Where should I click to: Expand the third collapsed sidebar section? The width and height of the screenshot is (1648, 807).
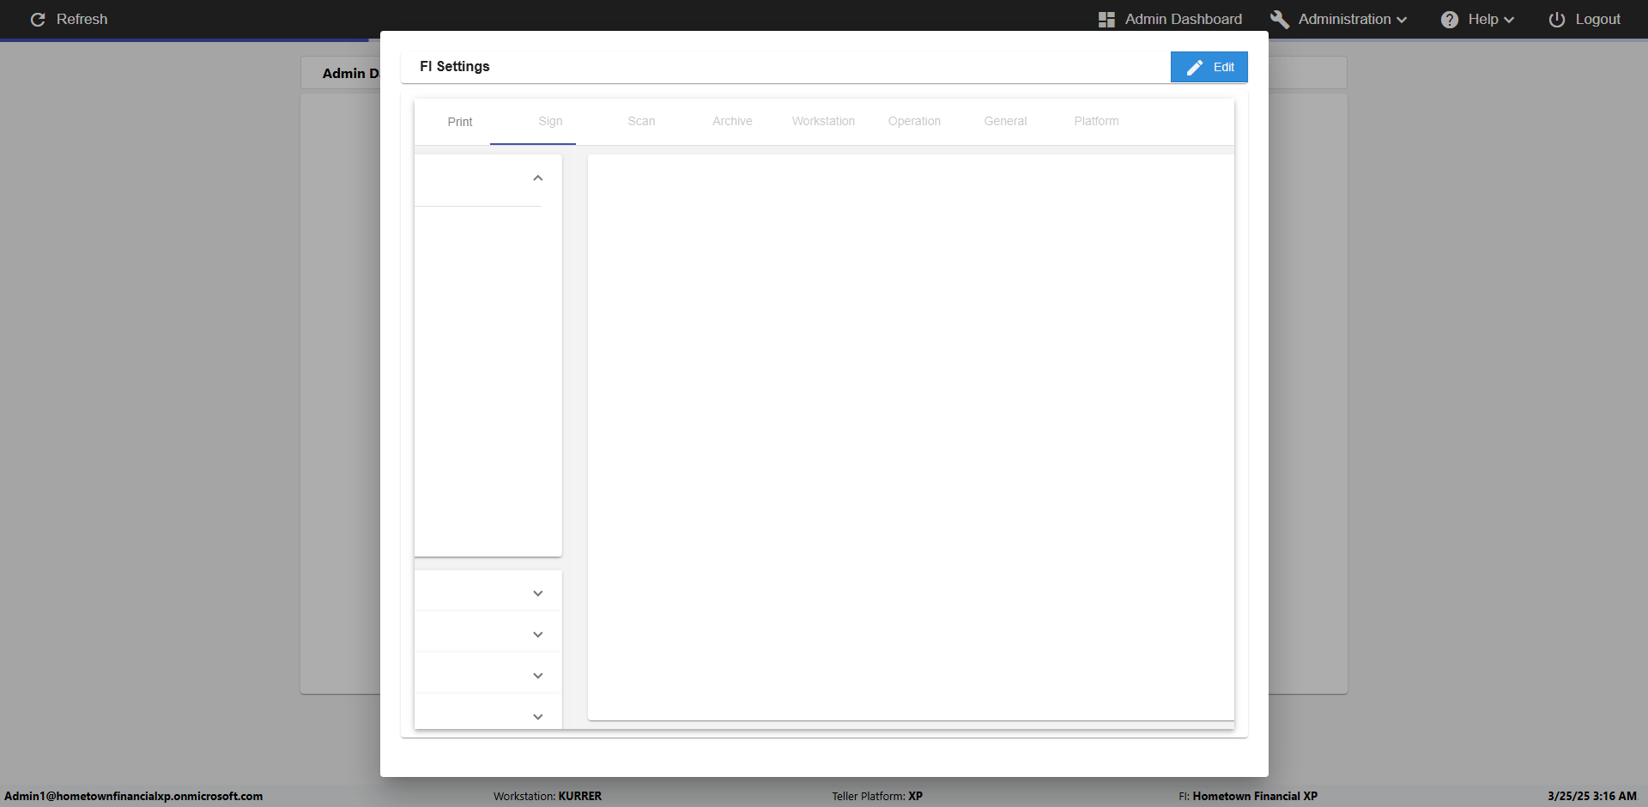(x=538, y=676)
